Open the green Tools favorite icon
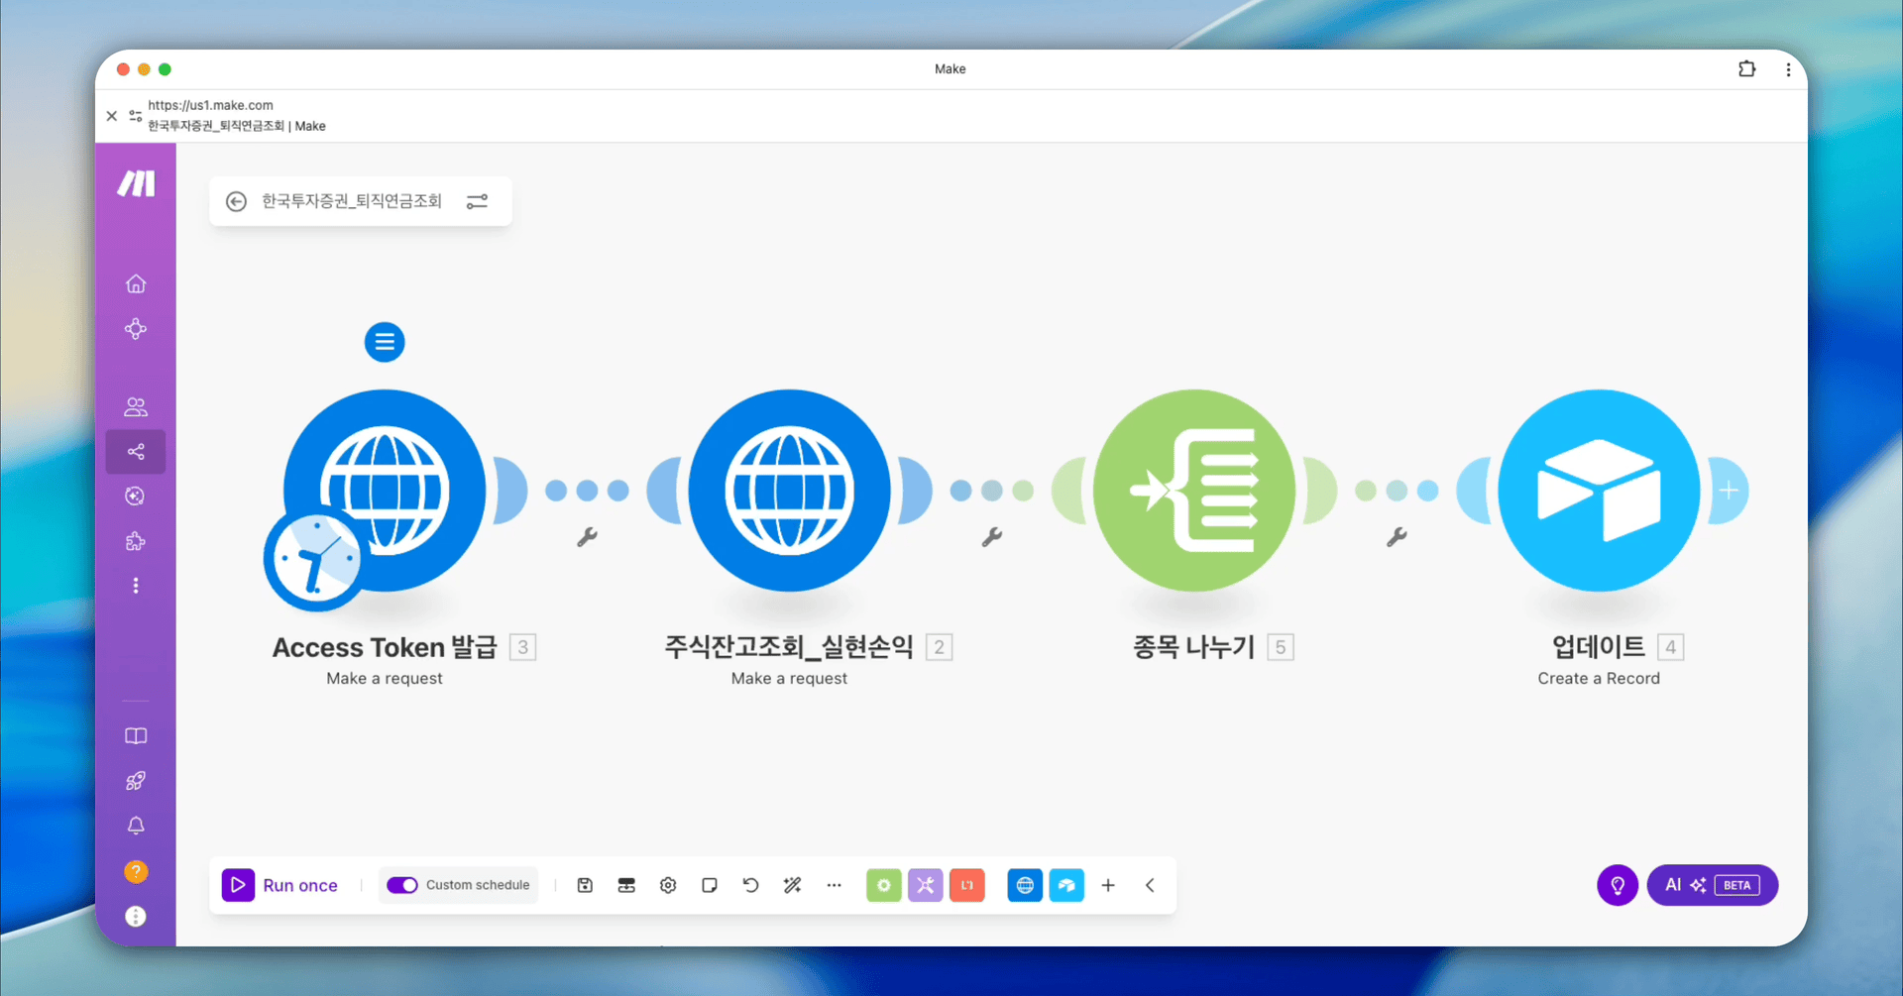 tap(884, 885)
